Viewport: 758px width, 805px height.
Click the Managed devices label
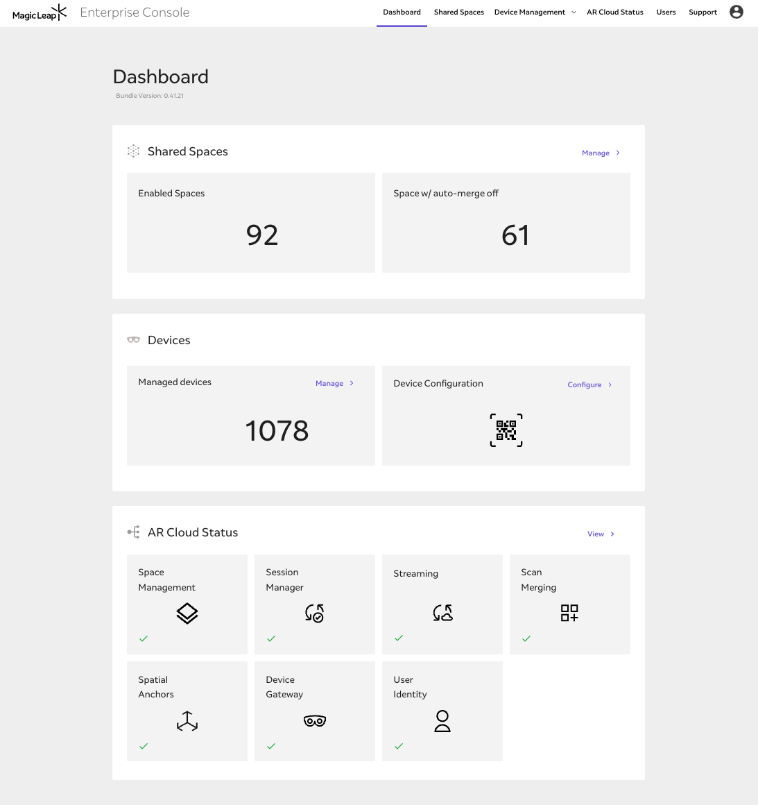[x=175, y=382]
